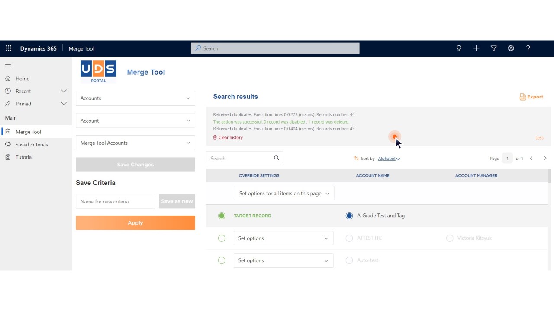Open the lightbulb assistant icon
554x311 pixels.
(459, 48)
